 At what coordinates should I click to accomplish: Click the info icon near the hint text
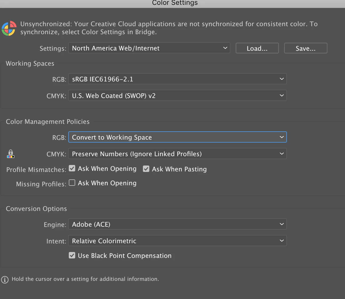tap(5, 280)
